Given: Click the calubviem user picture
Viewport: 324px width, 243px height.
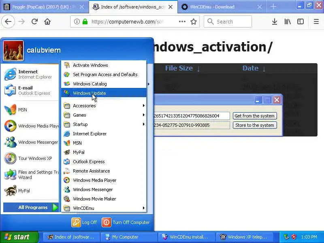Looking at the screenshot, I should click(13, 51).
